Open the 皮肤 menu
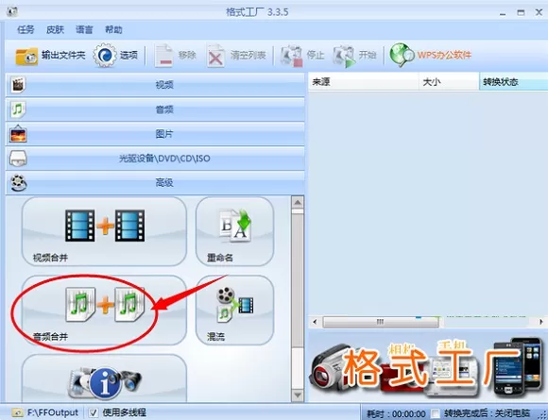The height and width of the screenshot is (420, 548). coord(55,29)
